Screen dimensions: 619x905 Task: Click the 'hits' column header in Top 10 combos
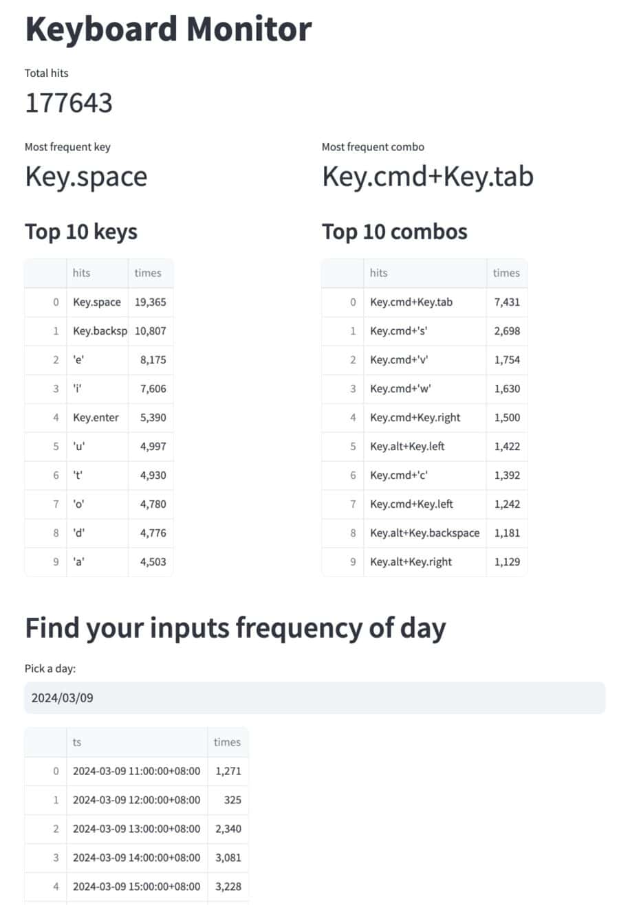coord(378,273)
